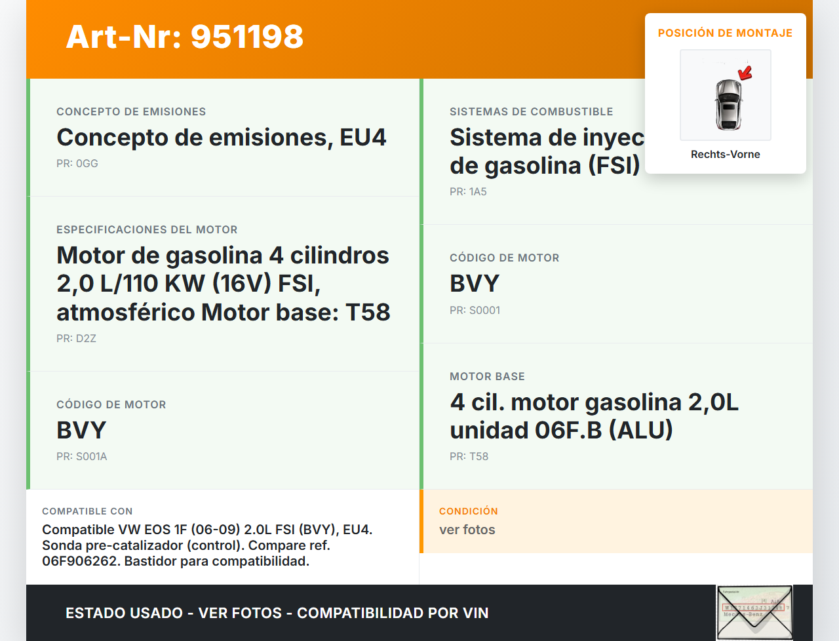Viewport: 839px width, 641px height.
Task: Click the PR: T58 code
Action: (469, 457)
